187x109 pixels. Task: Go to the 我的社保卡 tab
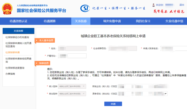(x=143, y=21)
